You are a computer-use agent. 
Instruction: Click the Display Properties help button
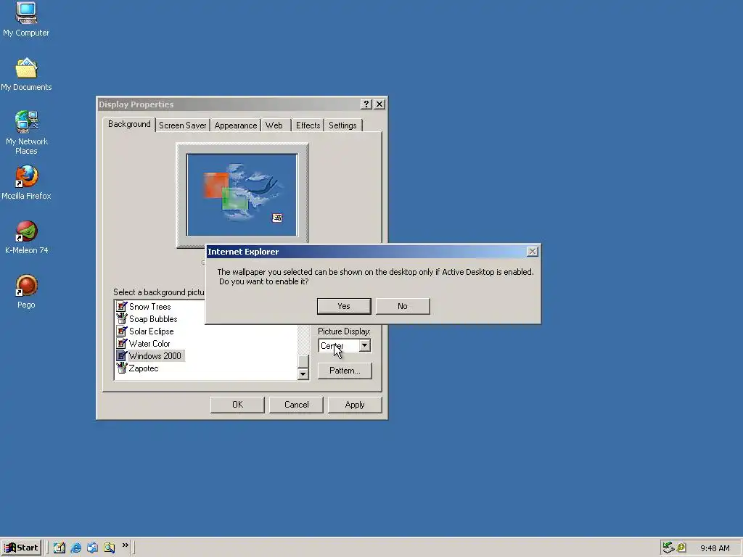click(366, 104)
